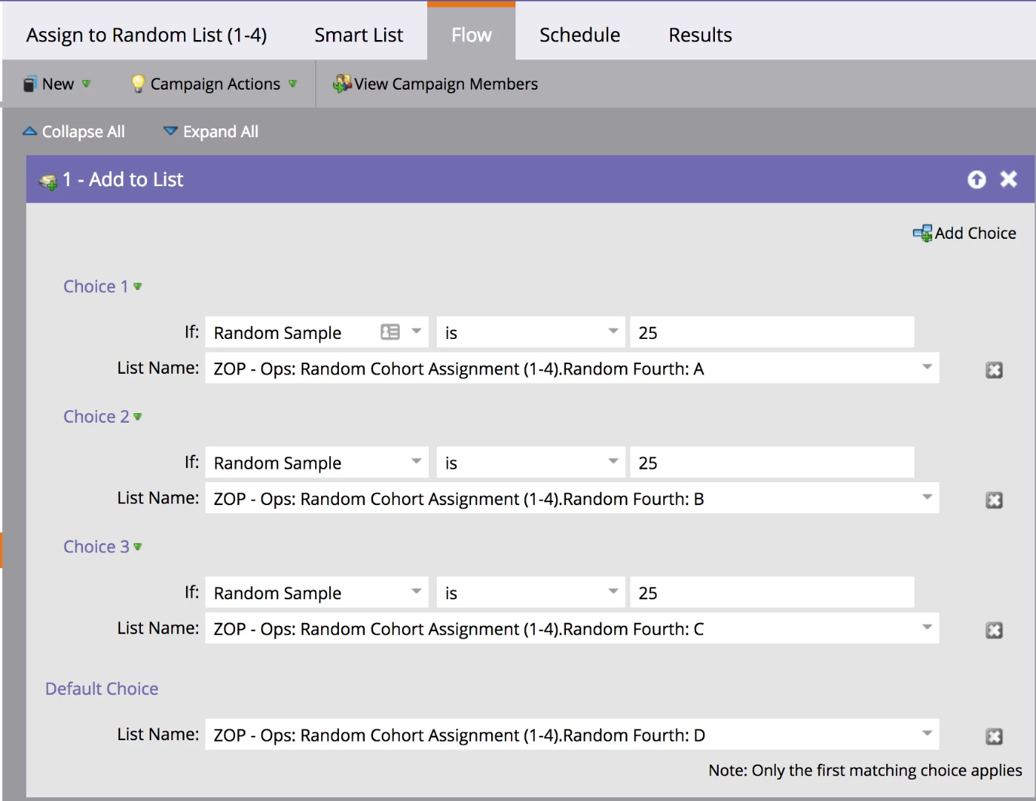Open the New dropdown menu
1036x801 pixels.
(57, 84)
